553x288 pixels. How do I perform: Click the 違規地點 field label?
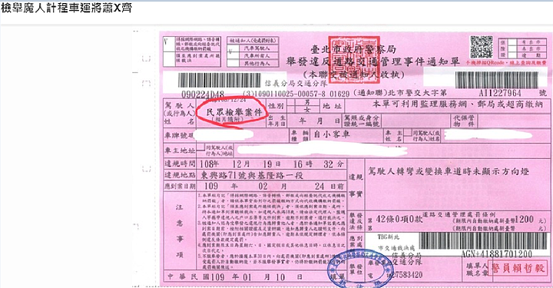(180, 175)
